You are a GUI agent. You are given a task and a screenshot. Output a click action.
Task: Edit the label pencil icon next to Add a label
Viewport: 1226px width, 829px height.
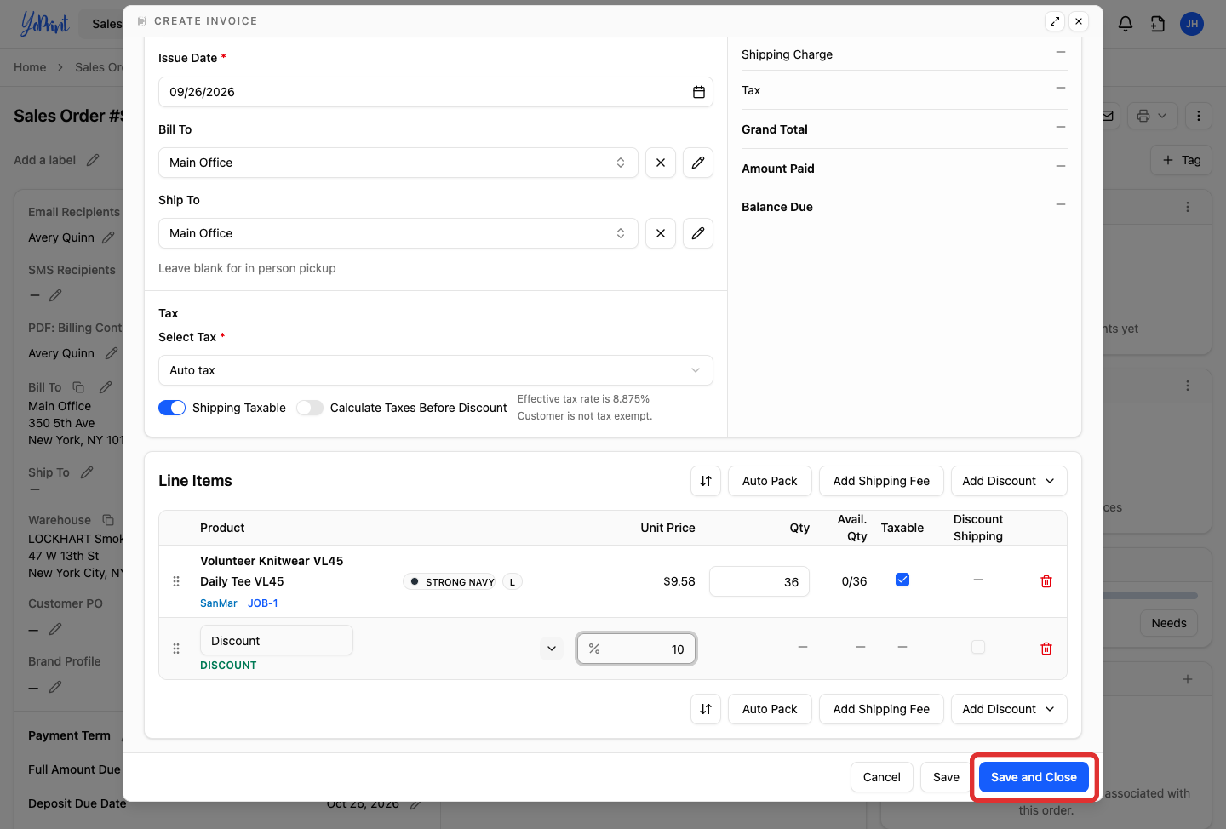coord(93,160)
